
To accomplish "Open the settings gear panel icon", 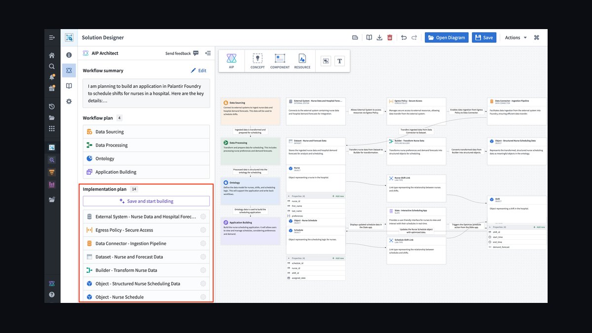I will pos(69,101).
